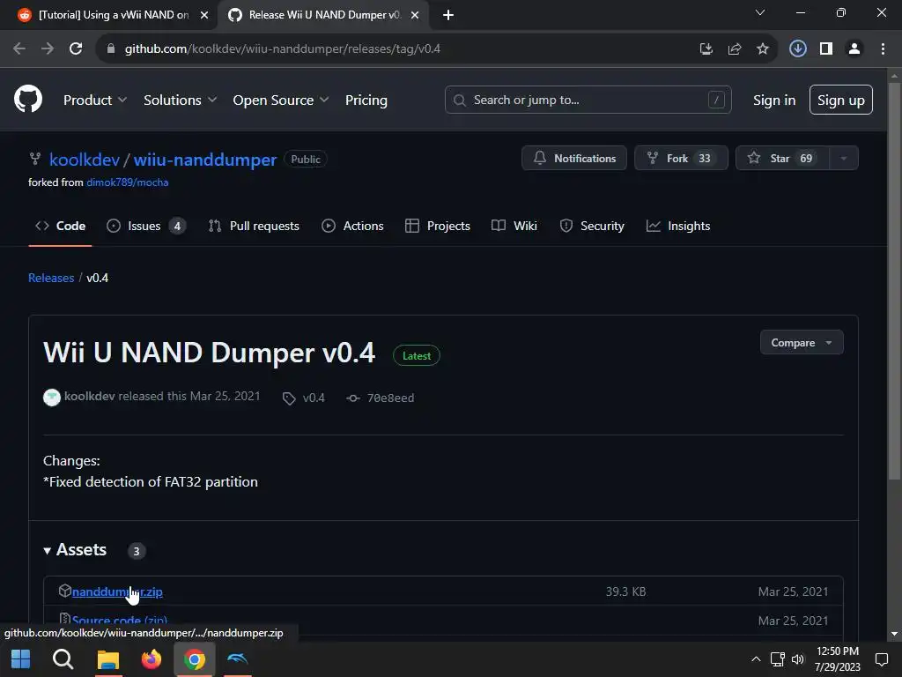Click Sign in
The image size is (902, 677).
pyautogui.click(x=773, y=100)
